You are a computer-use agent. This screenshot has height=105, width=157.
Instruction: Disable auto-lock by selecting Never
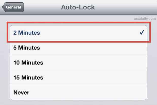click(x=76, y=92)
